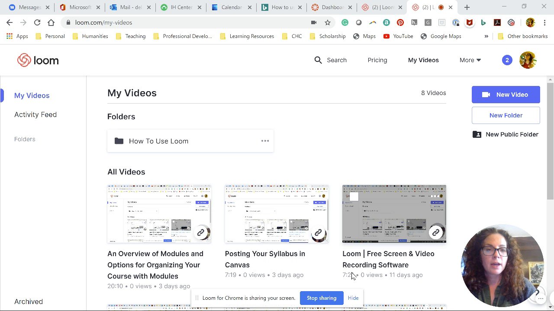
Task: Click Stop sharing in the sharing bar
Action: tap(322, 298)
